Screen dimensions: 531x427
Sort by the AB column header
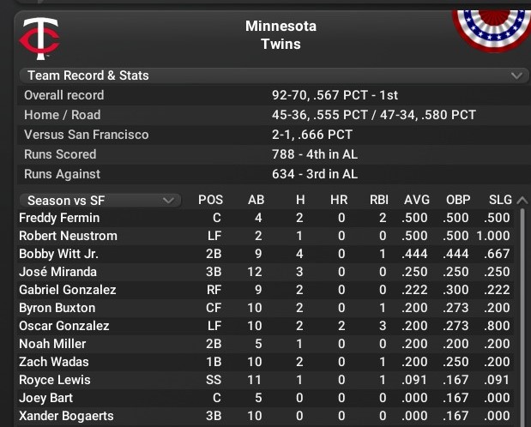[256, 200]
